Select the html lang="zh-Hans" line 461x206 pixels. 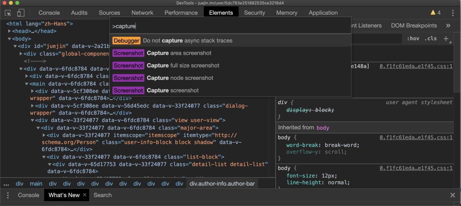pyautogui.click(x=40, y=24)
